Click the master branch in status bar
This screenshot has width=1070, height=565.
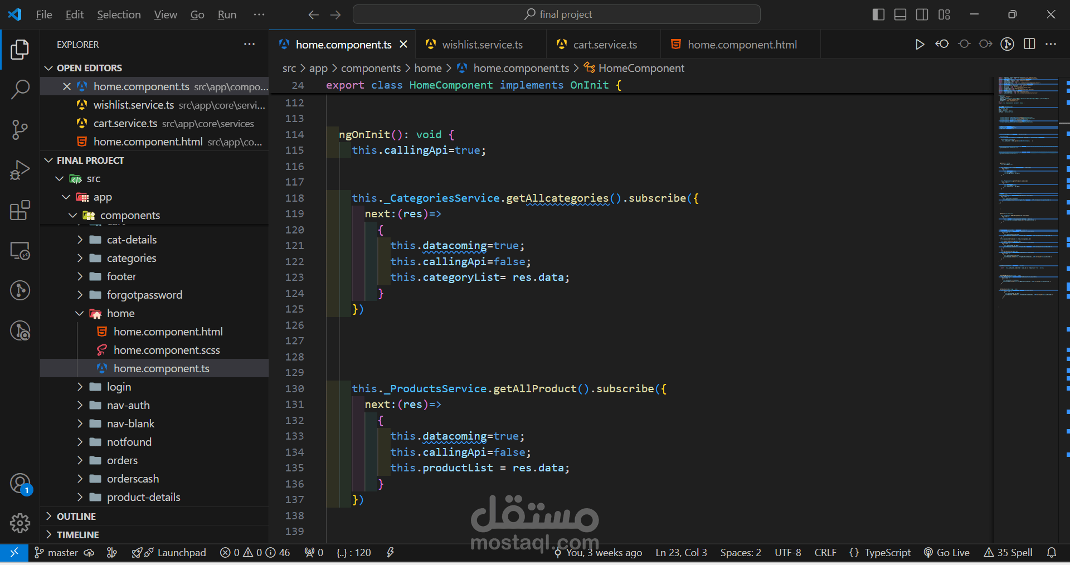[56, 553]
